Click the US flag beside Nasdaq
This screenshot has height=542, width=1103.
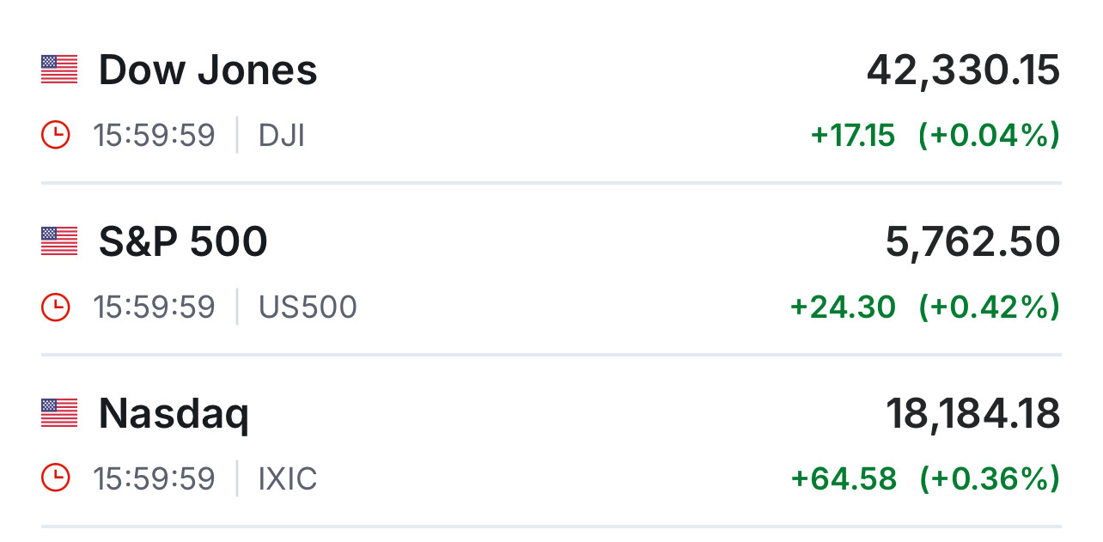(59, 413)
